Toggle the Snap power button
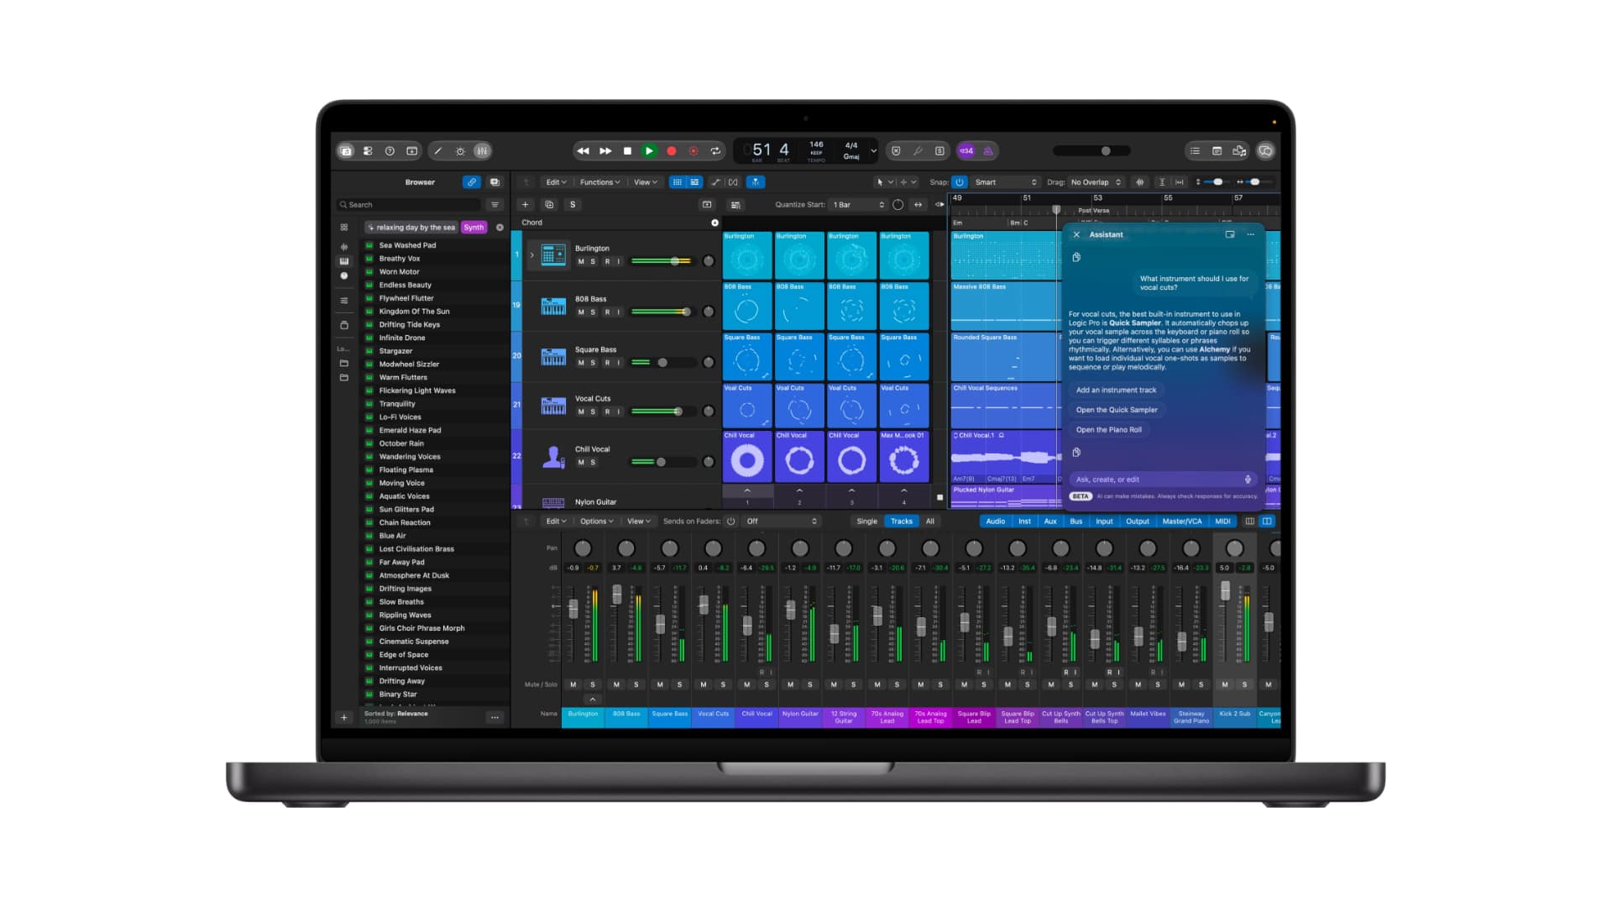The height and width of the screenshot is (907, 1612). click(x=960, y=182)
